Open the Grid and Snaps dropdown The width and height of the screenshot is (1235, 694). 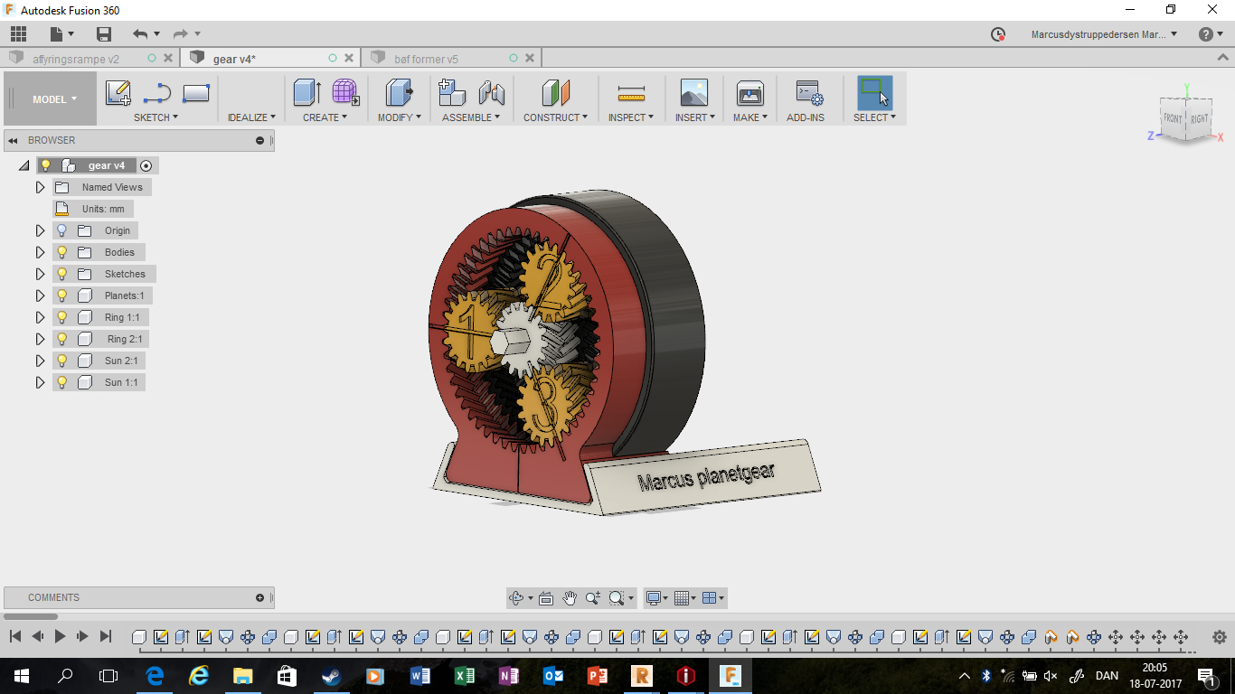(x=686, y=598)
